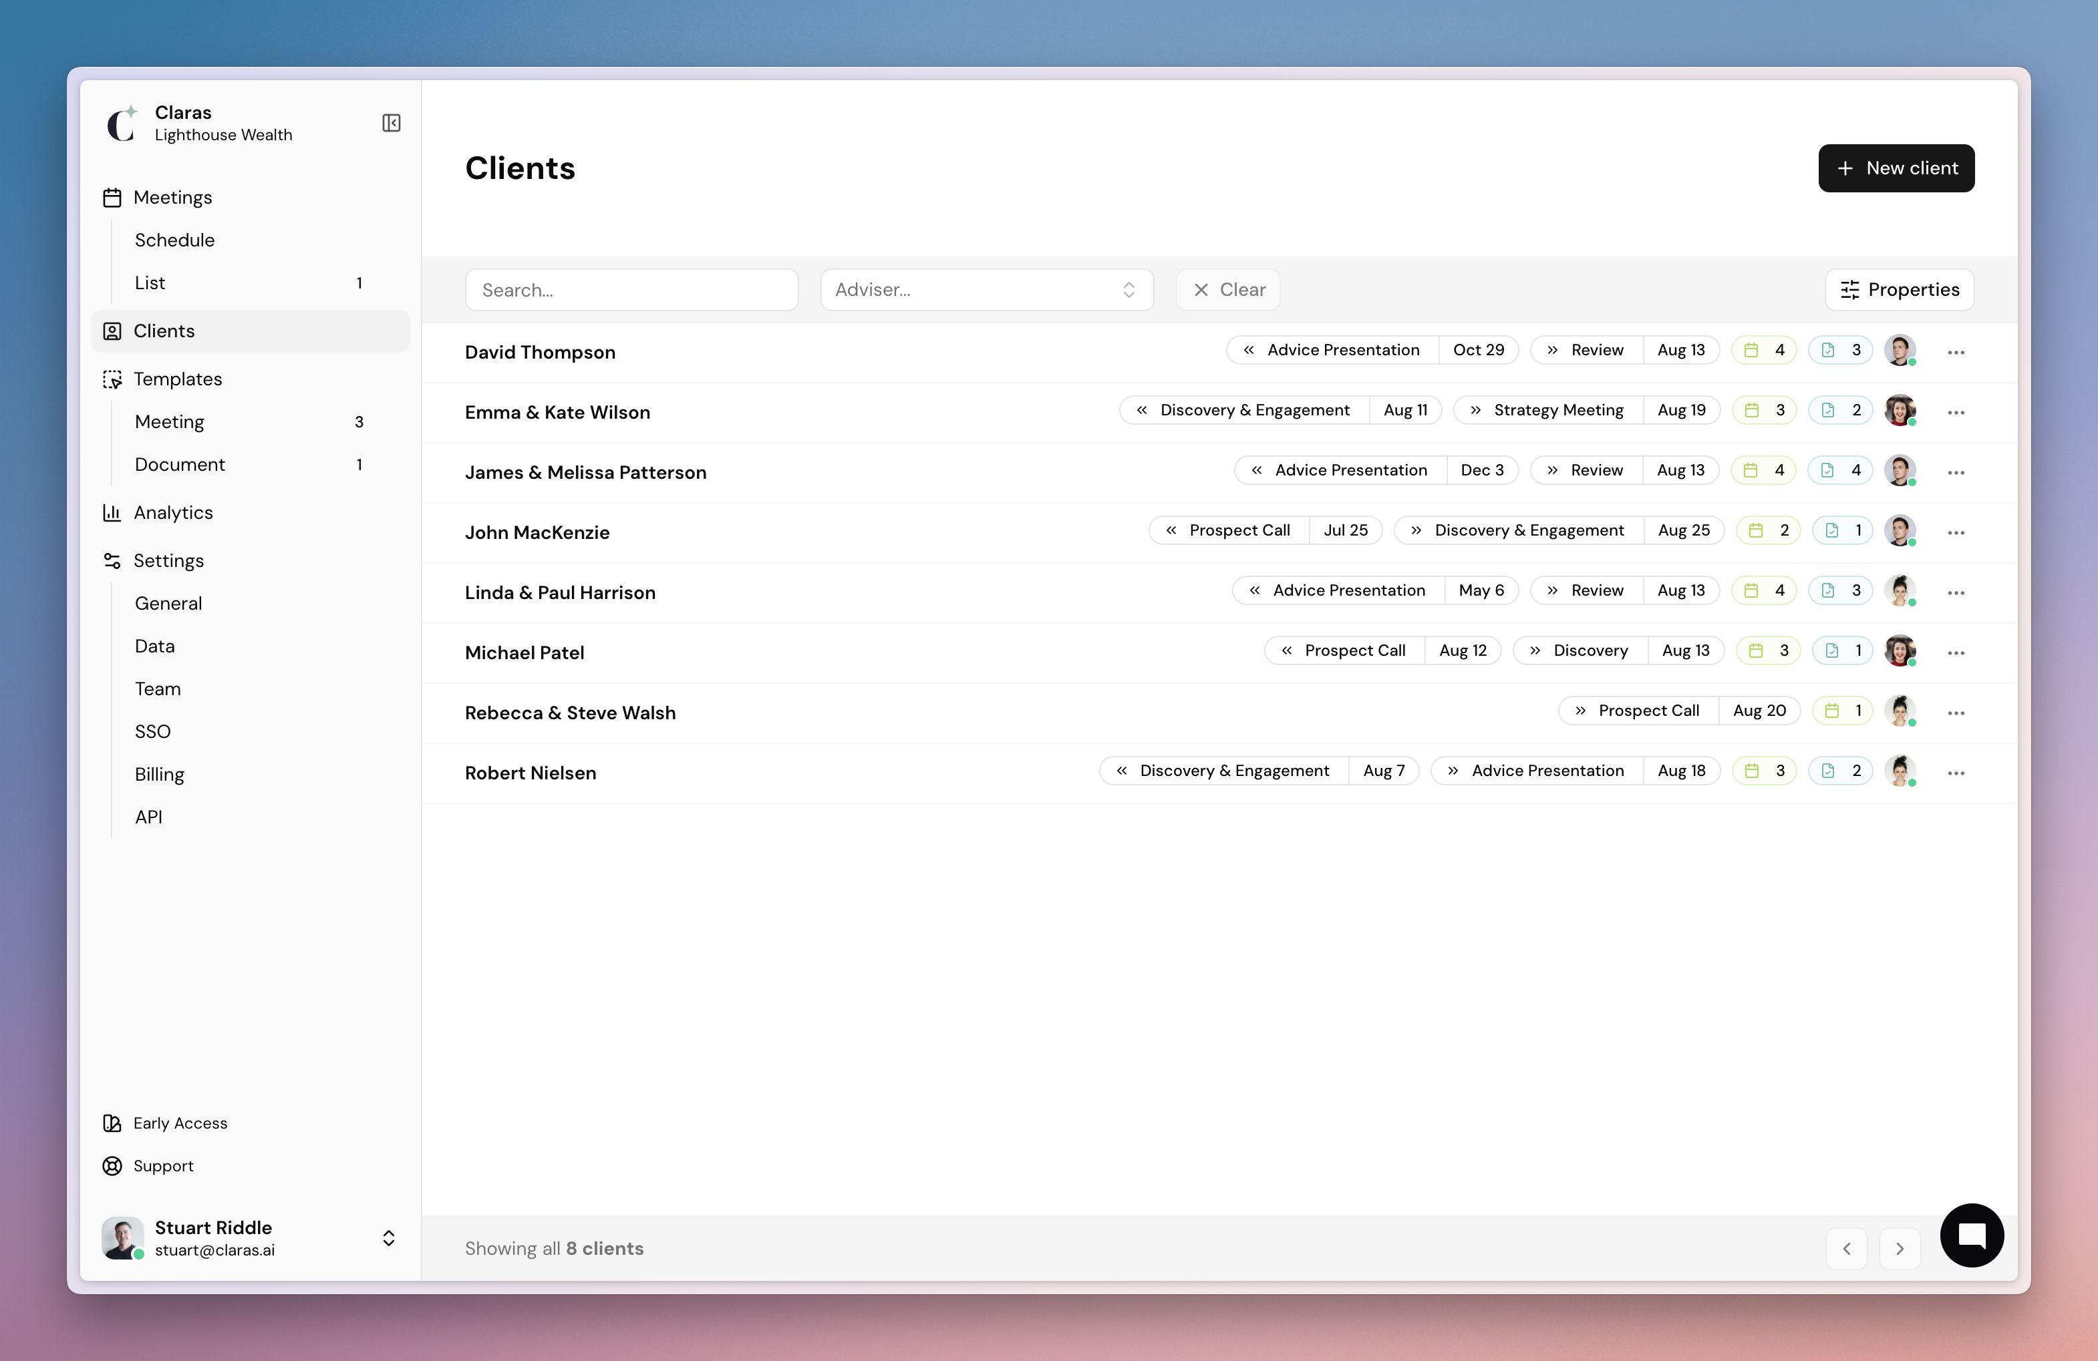Collapse the sidebar with the panel icon

coord(392,124)
